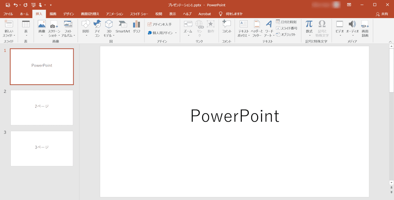Viewport: 394px width, 200px height.
Task: Collapse the ribbon with the chevron
Action: pos(390,42)
